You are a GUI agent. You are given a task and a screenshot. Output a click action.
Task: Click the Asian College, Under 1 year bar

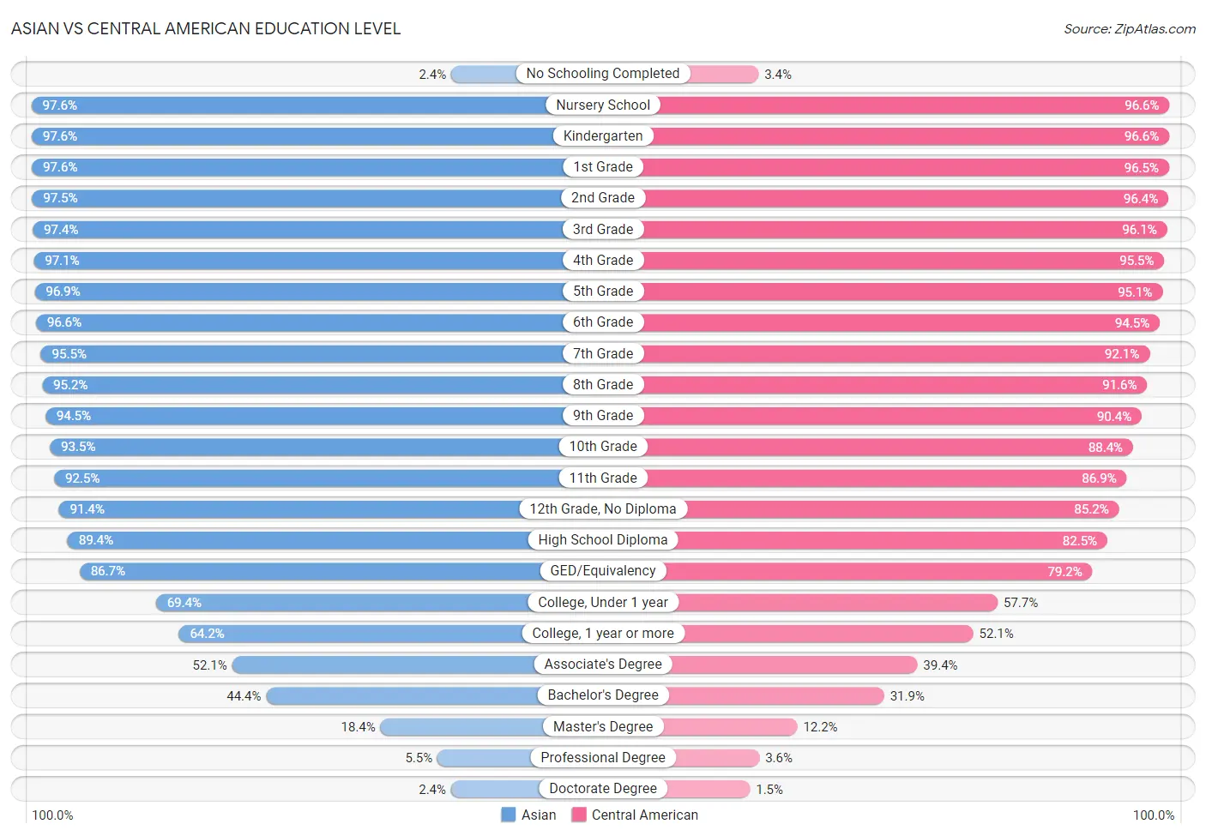pos(379,603)
